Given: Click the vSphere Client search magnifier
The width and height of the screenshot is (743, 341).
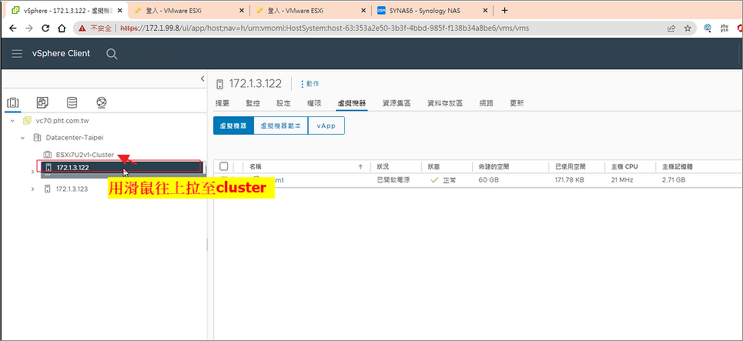Looking at the screenshot, I should pos(112,54).
